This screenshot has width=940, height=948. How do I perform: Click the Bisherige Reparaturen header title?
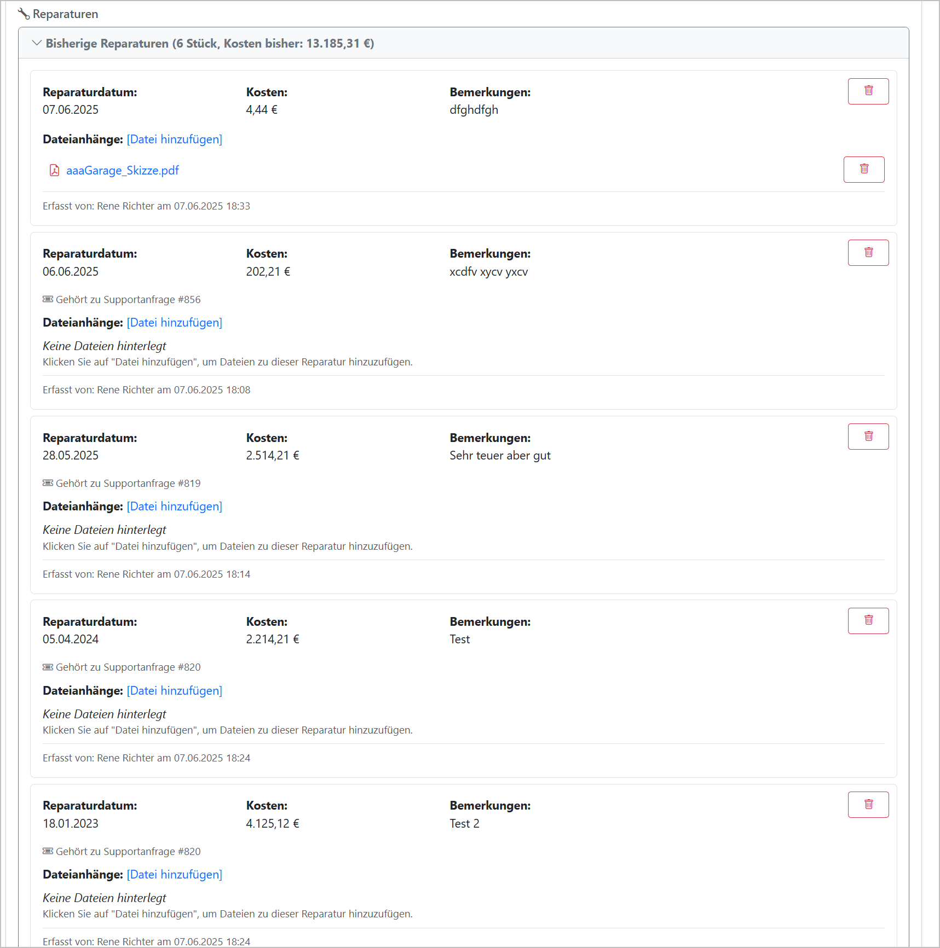[x=210, y=43]
